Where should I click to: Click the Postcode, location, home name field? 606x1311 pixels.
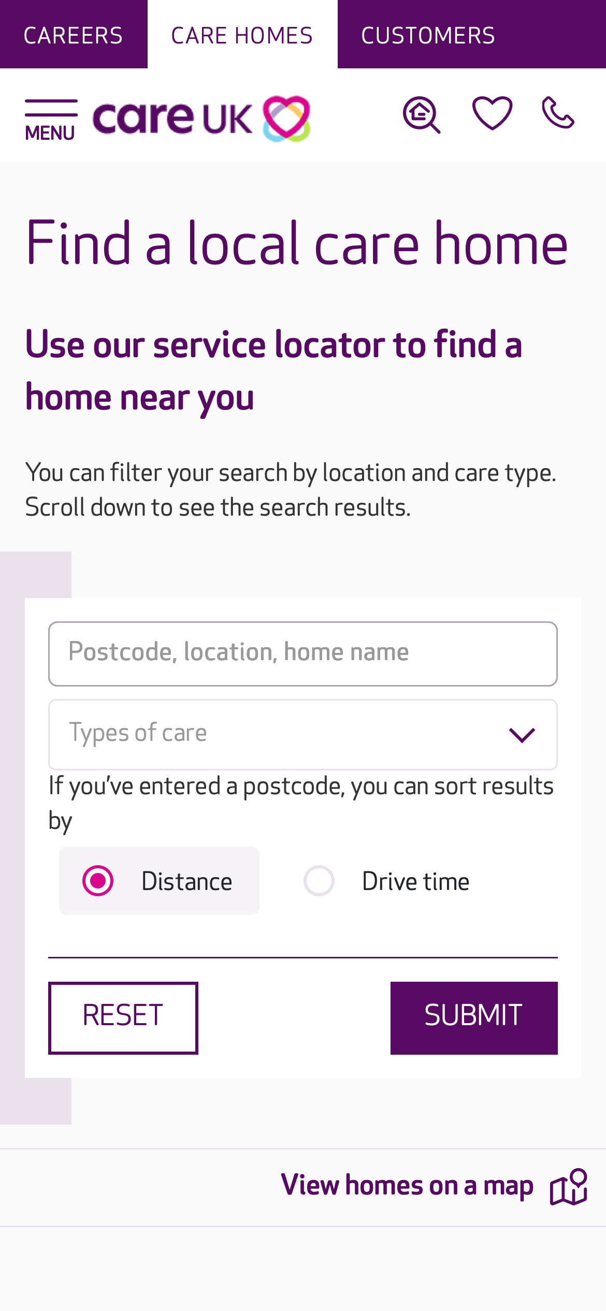pos(302,653)
